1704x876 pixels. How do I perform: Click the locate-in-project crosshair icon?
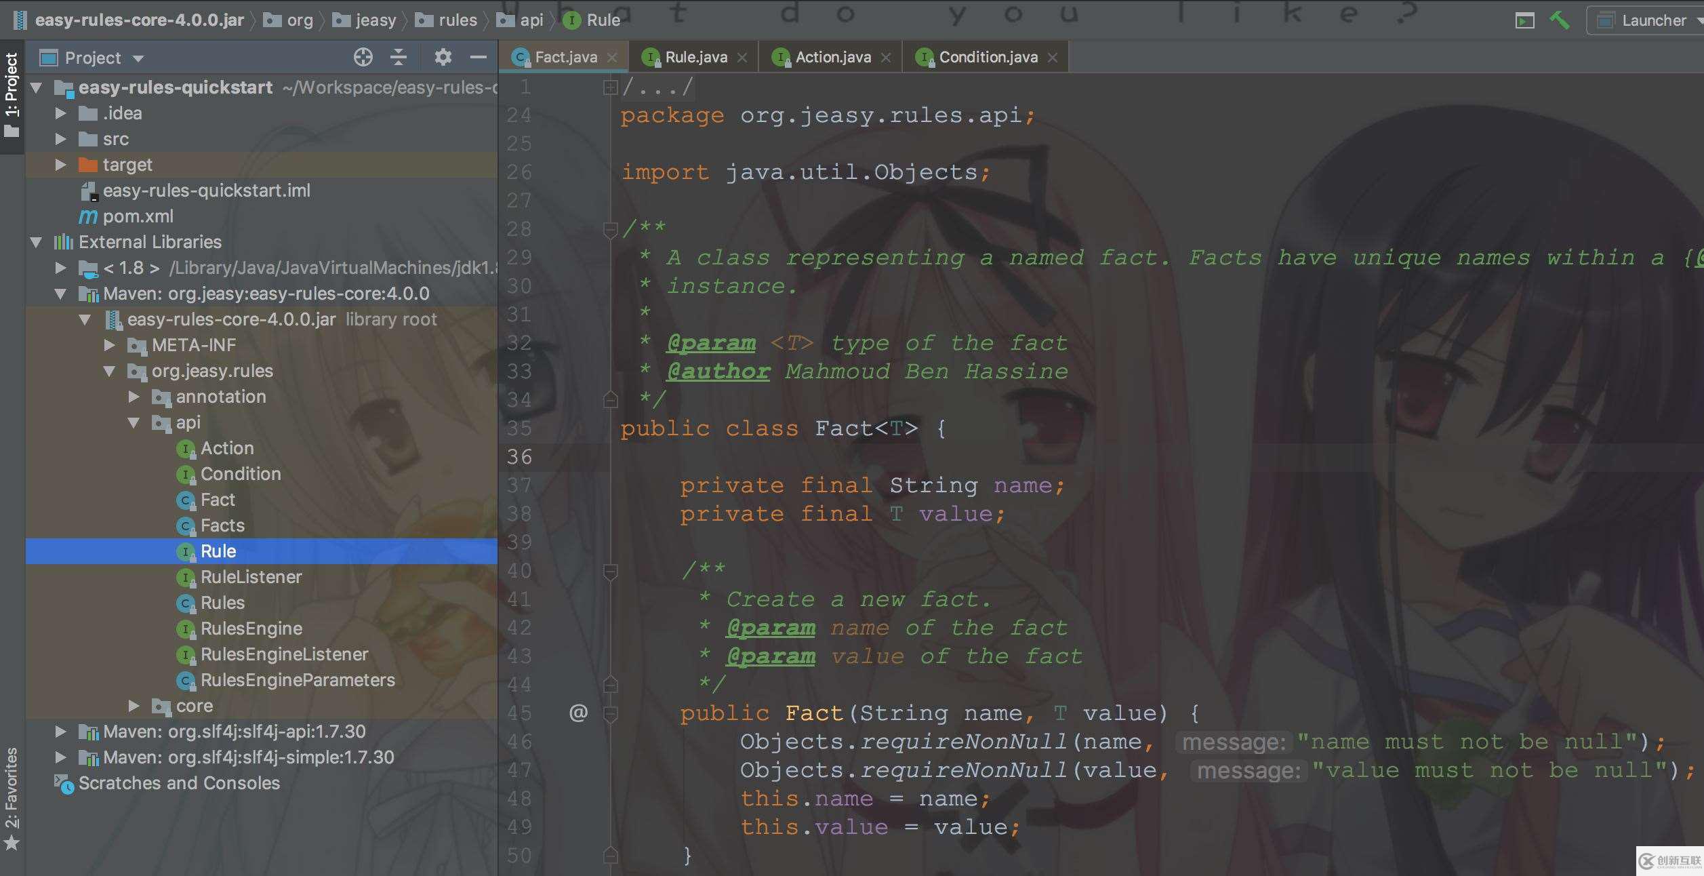[363, 58]
